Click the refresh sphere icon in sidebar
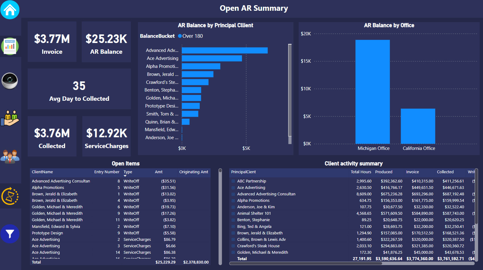Viewport: 483px width, 270px height. click(x=10, y=81)
